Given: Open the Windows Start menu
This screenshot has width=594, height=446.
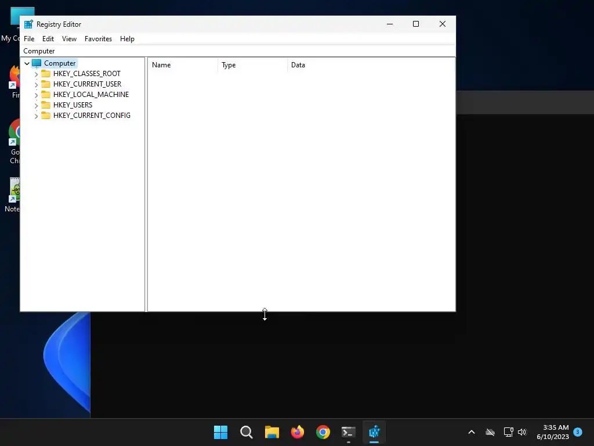Looking at the screenshot, I should tap(220, 432).
